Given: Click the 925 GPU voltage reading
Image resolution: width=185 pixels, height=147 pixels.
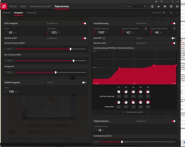Looking at the screenshot, I should point(54,32).
